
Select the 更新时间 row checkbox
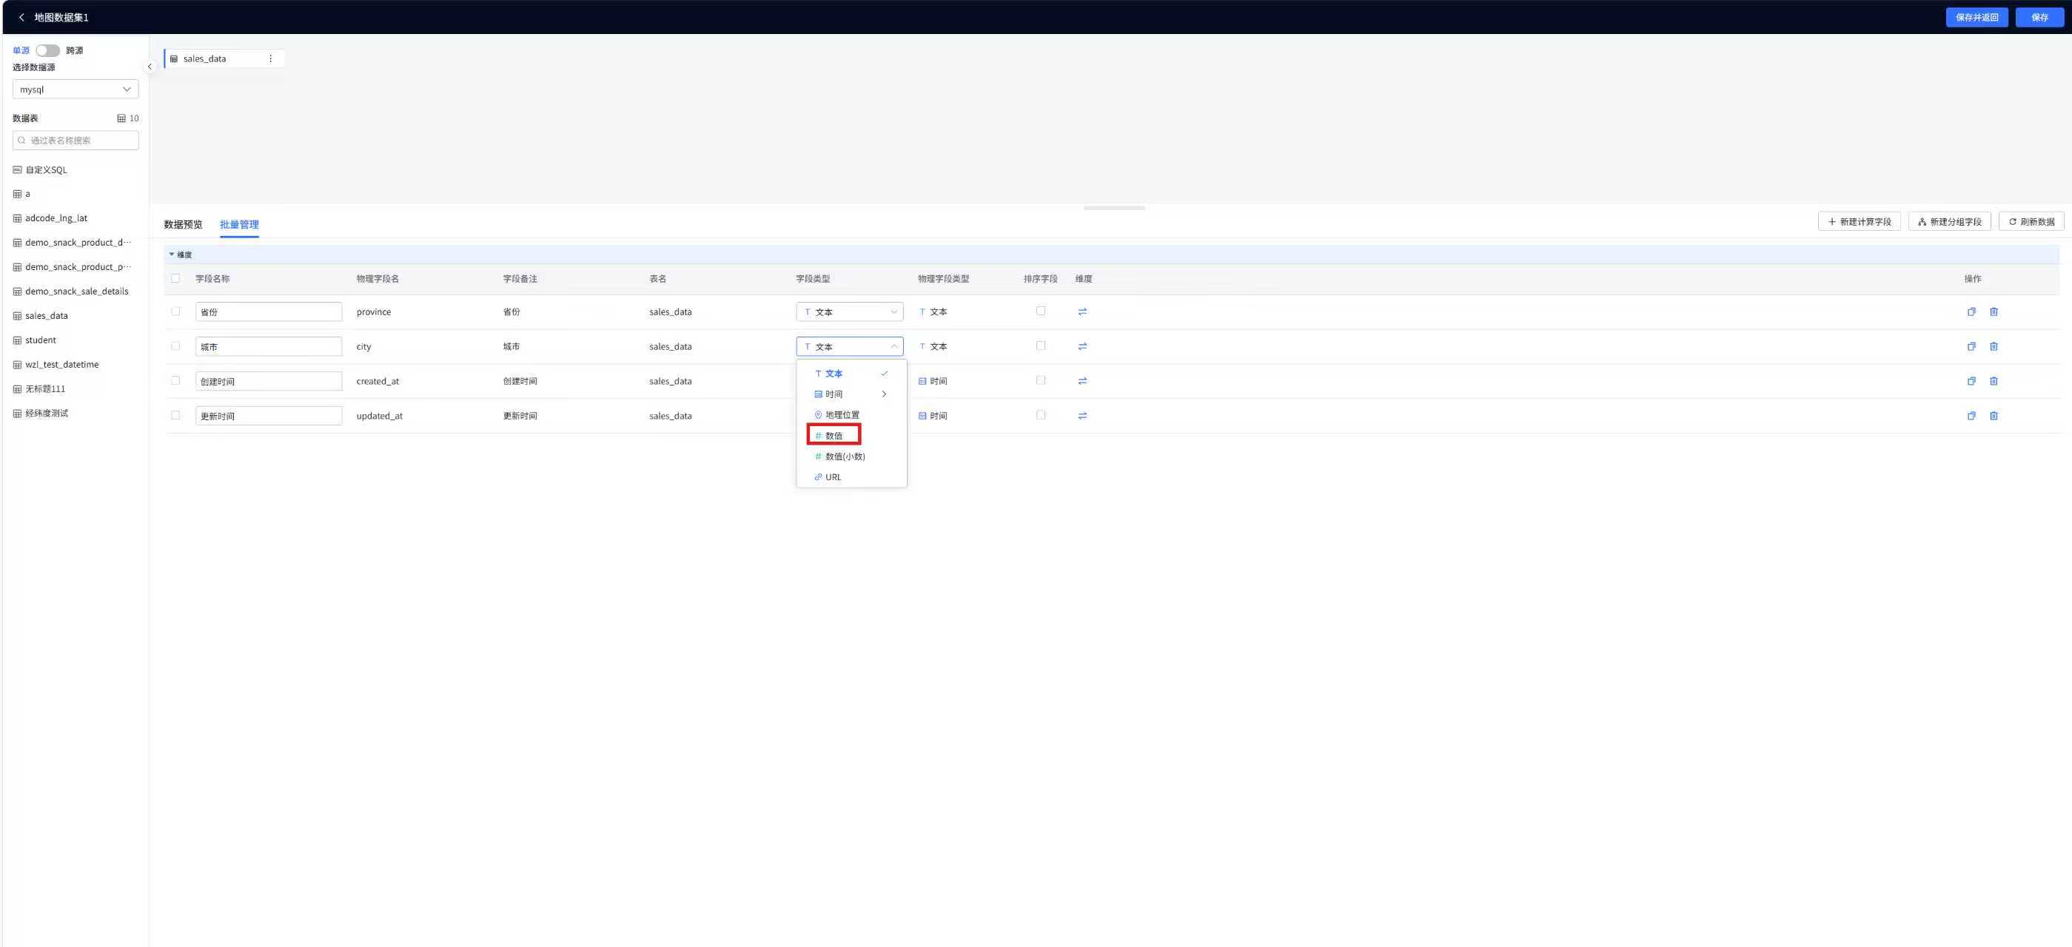pos(175,415)
